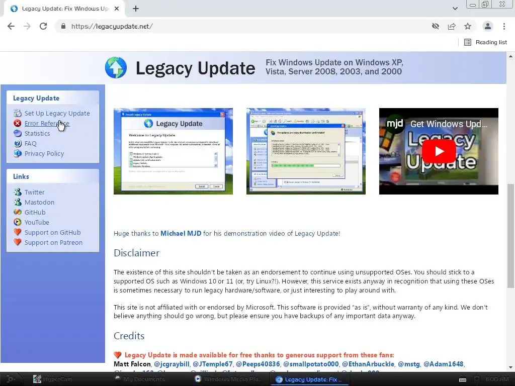Click the crossed-out eye icon in address bar

(x=436, y=26)
